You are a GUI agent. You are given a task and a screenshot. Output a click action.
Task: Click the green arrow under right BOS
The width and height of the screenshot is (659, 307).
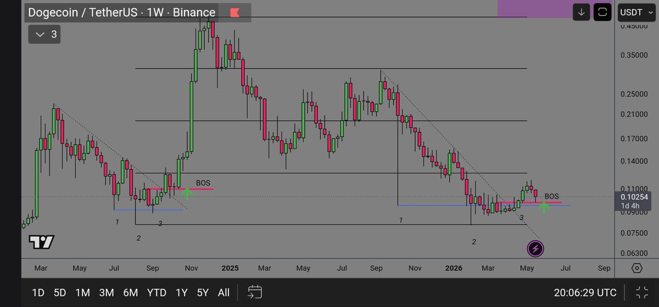click(544, 207)
